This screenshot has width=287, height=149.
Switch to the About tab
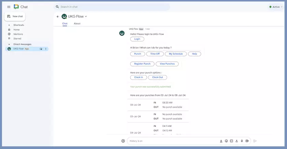[77, 24]
